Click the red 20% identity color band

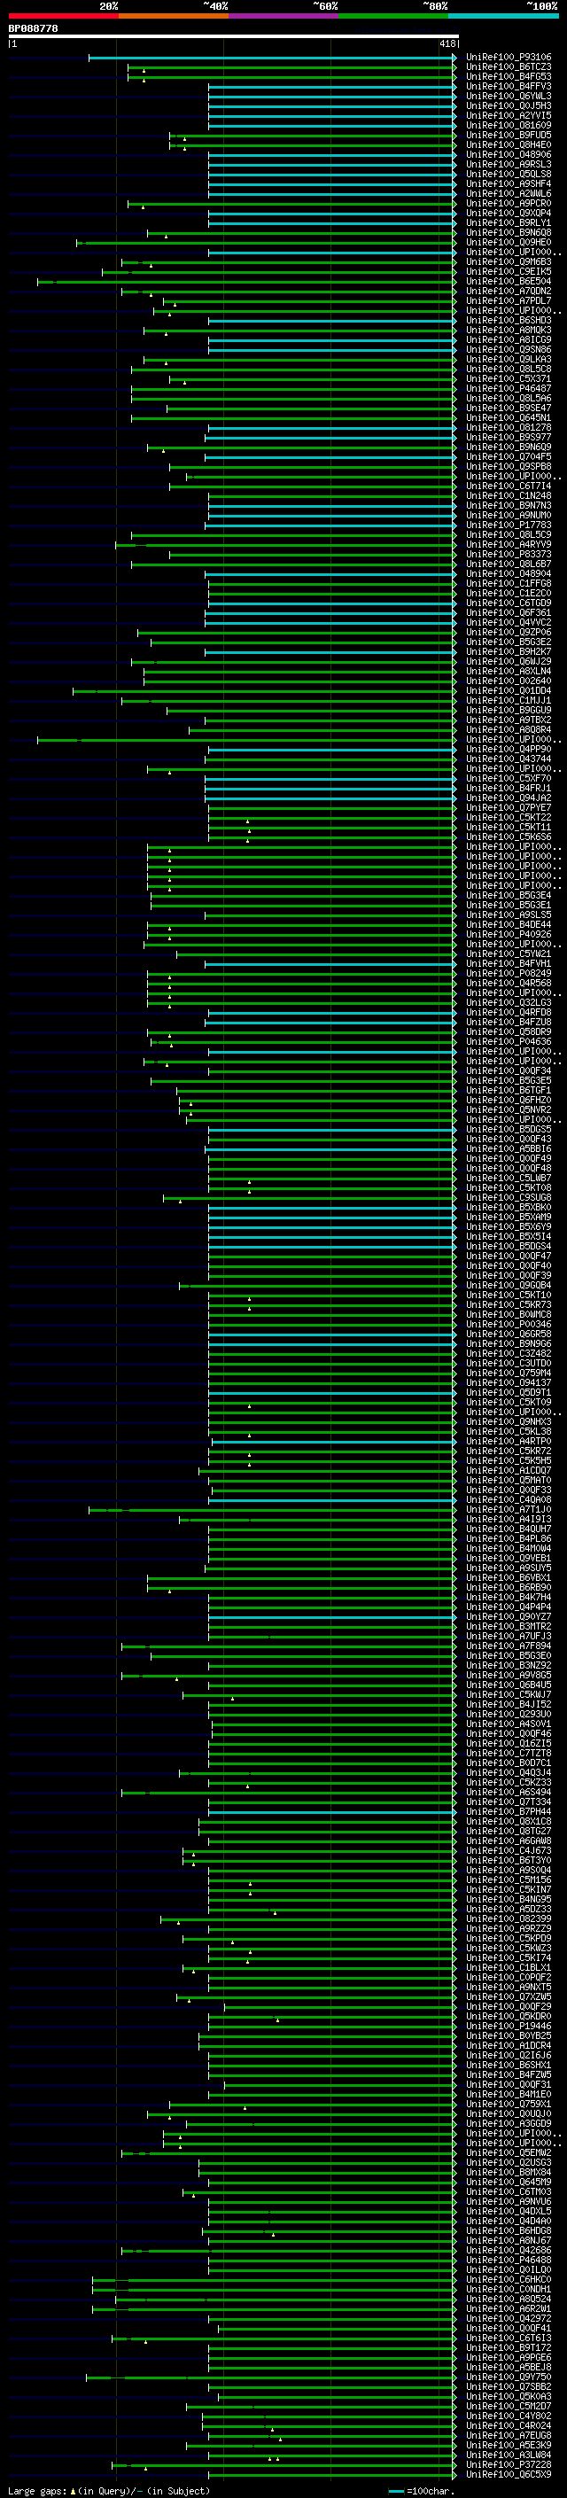pos(63,16)
